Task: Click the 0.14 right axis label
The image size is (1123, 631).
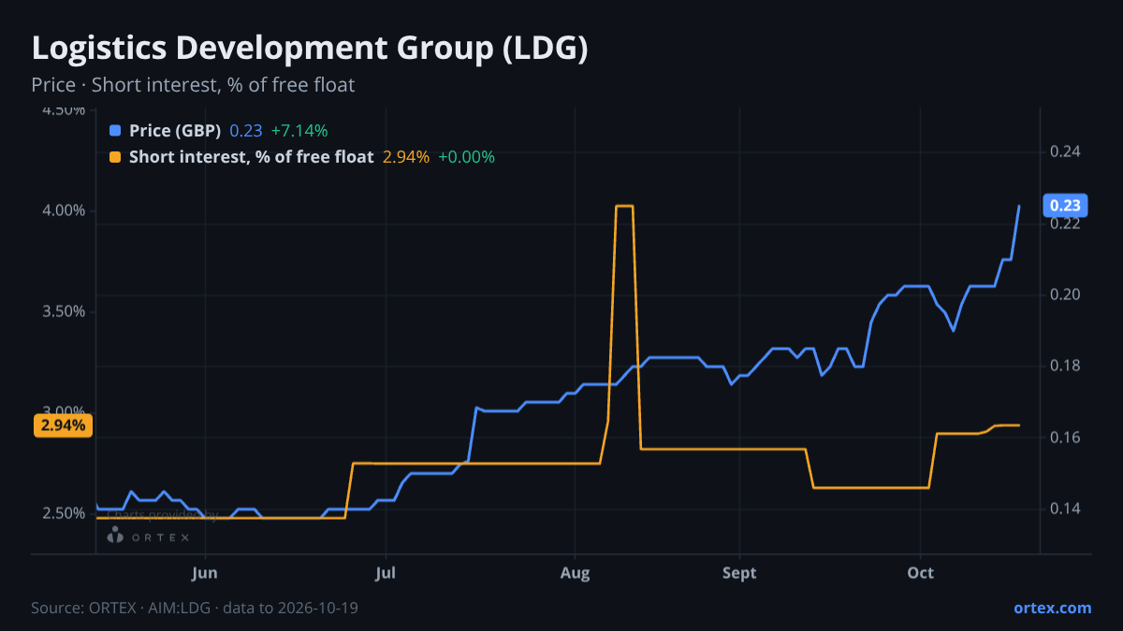Action: point(1065,509)
